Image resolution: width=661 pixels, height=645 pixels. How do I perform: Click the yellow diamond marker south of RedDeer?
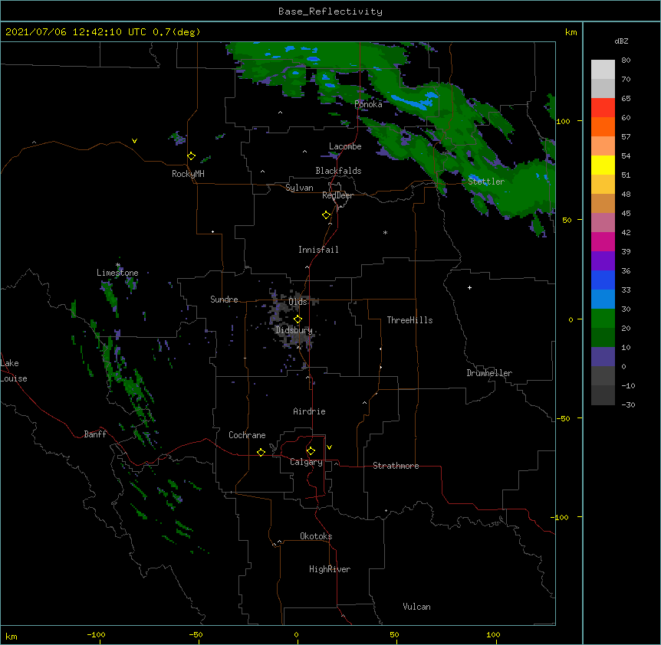pyautogui.click(x=326, y=215)
